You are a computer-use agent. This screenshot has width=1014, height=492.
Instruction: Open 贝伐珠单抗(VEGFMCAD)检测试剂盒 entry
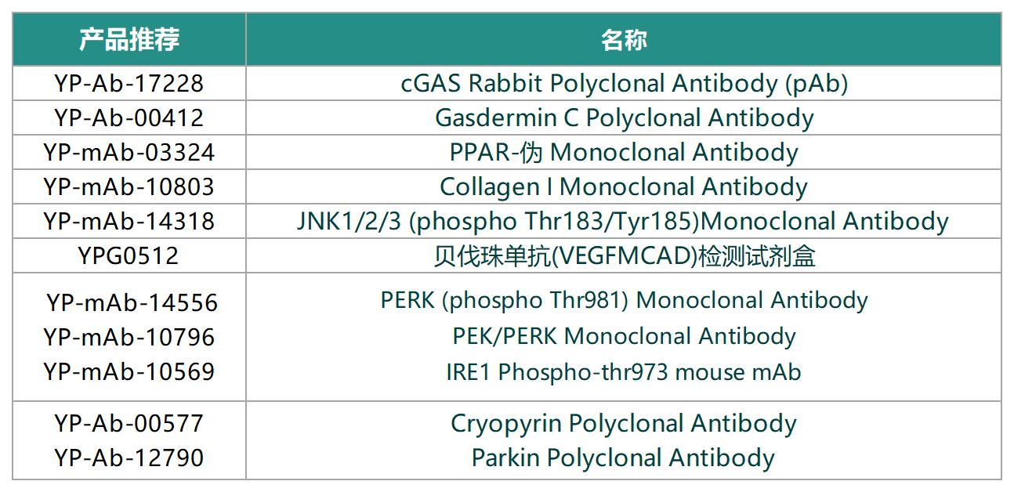625,255
